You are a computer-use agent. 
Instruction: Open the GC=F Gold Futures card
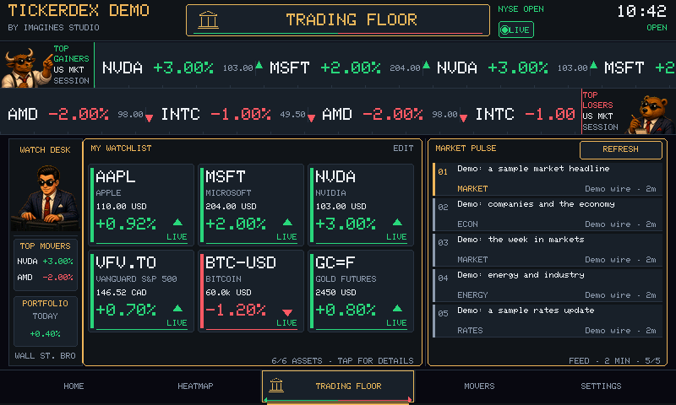pyautogui.click(x=361, y=291)
